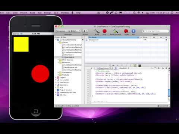Click the Targets bullseye icon
The width and height of the screenshot is (179, 134).
point(58,77)
